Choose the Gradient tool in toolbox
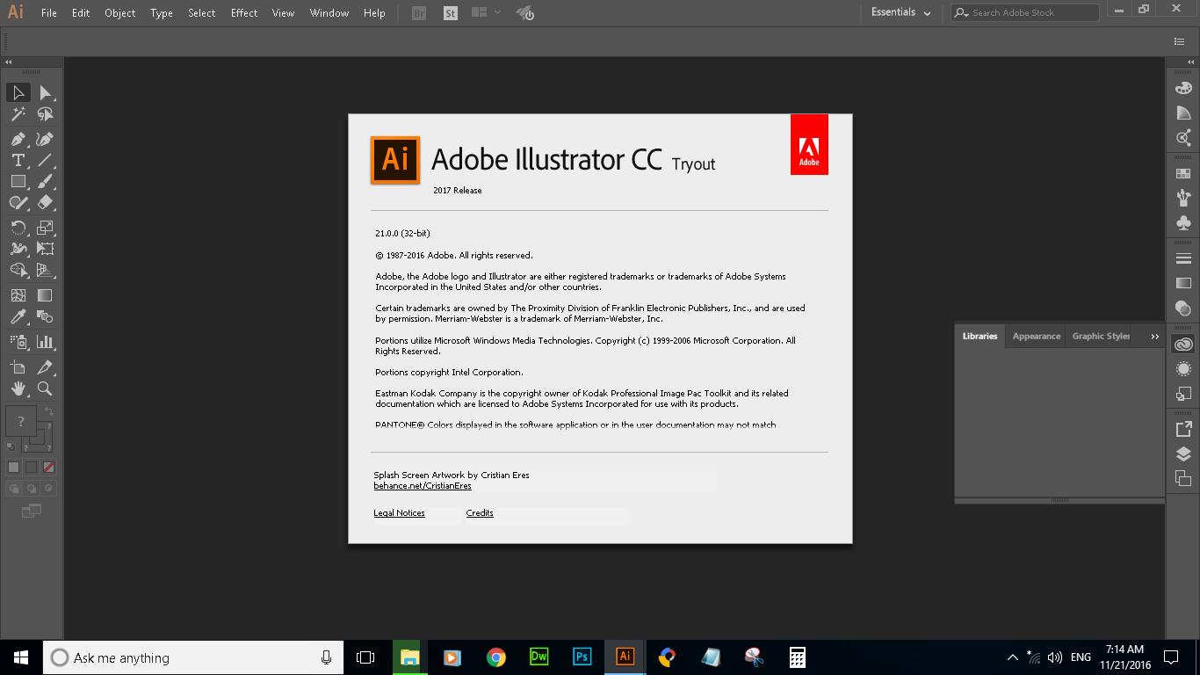 coord(45,295)
